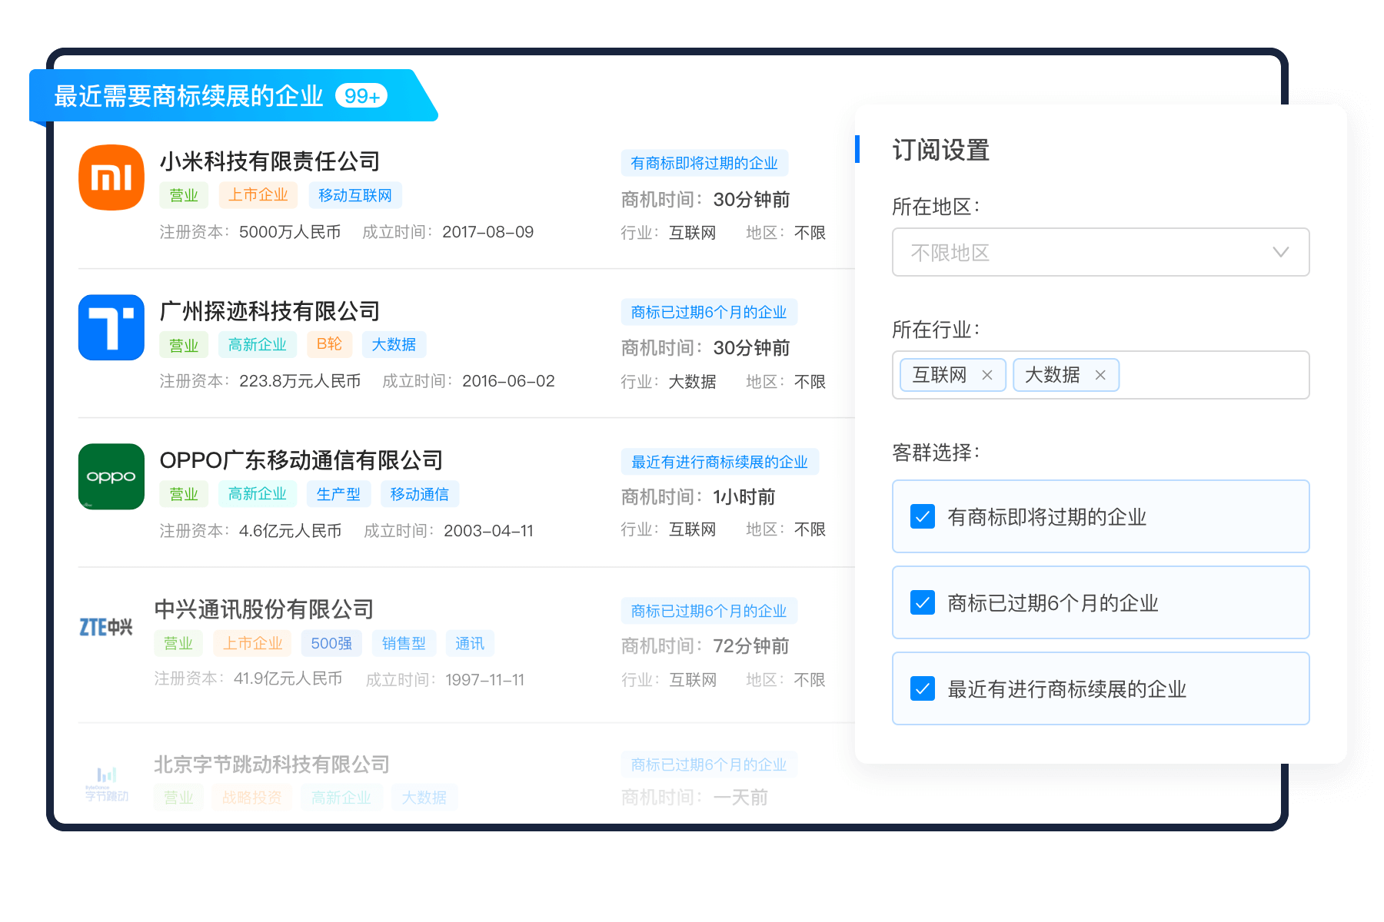Click the 互联网 industry chip label

pyautogui.click(x=940, y=375)
